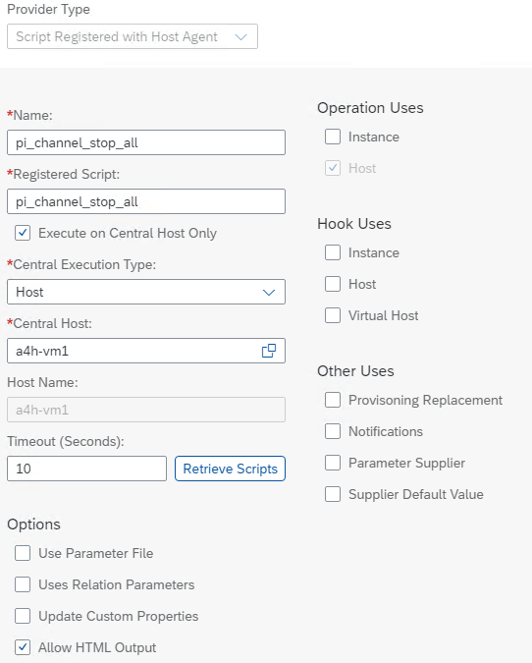Enable the Notifications checkbox
Screen dimensions: 532x663
(333, 431)
